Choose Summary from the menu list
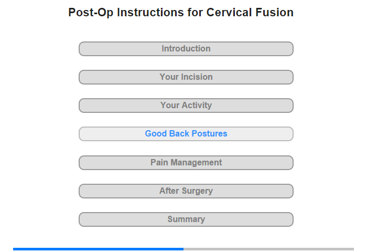This screenshot has height=252, width=367. [x=186, y=219]
